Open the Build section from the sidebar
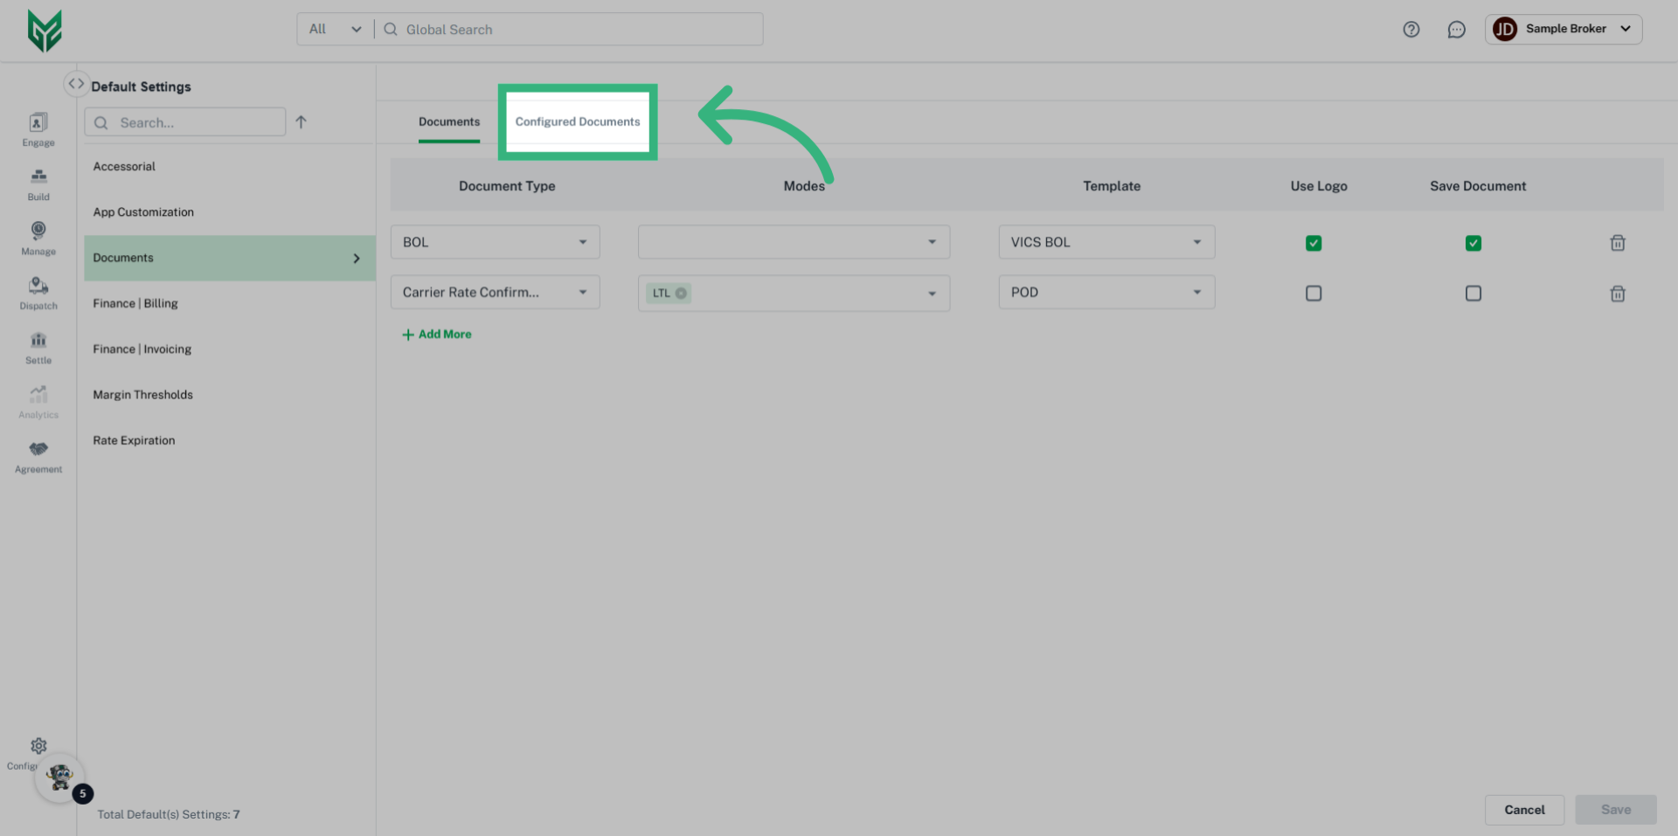The height and width of the screenshot is (836, 1678). tap(38, 183)
